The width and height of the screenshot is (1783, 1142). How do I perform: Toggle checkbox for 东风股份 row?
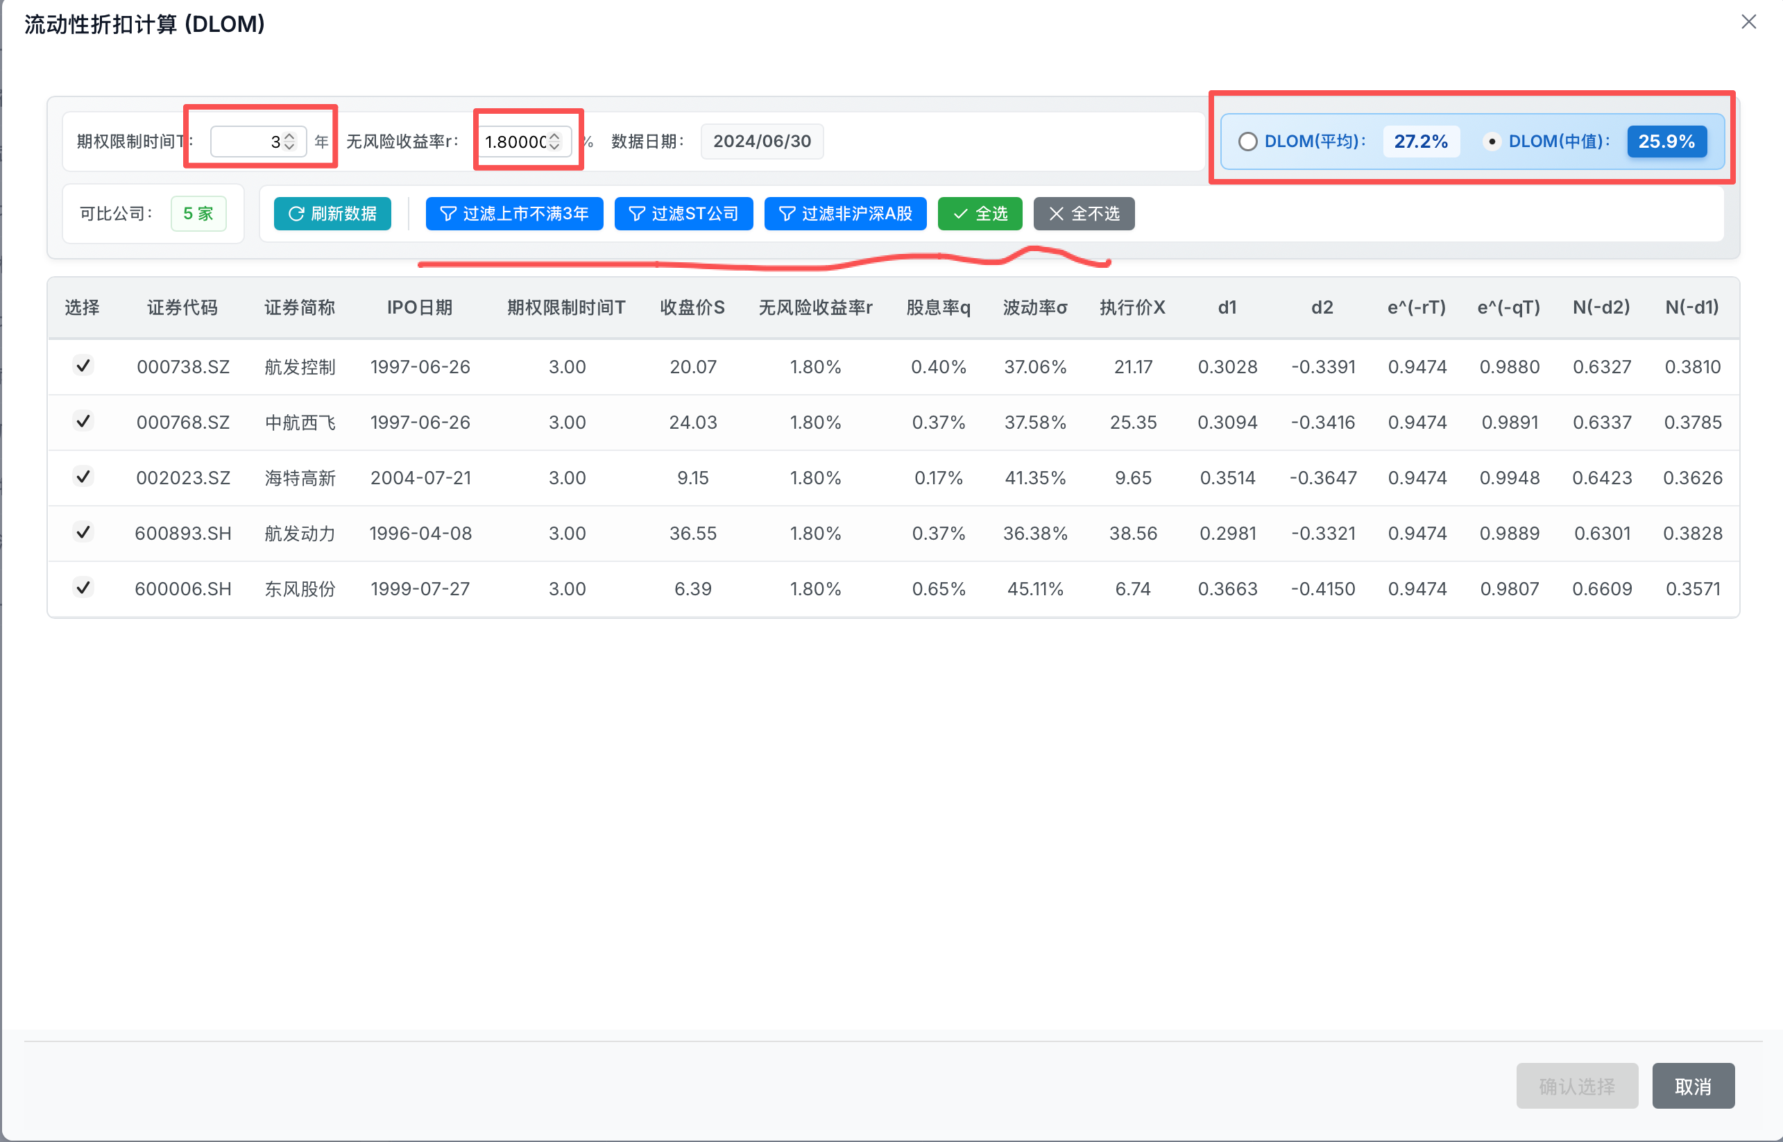click(83, 588)
